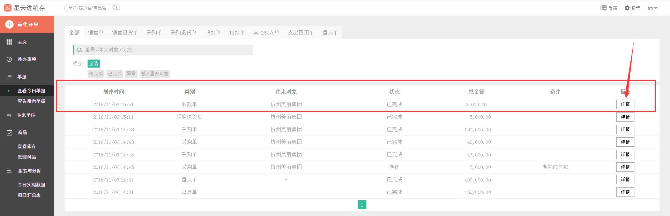Switch to the 销售单 tab
The image size is (670, 216).
tap(96, 32)
